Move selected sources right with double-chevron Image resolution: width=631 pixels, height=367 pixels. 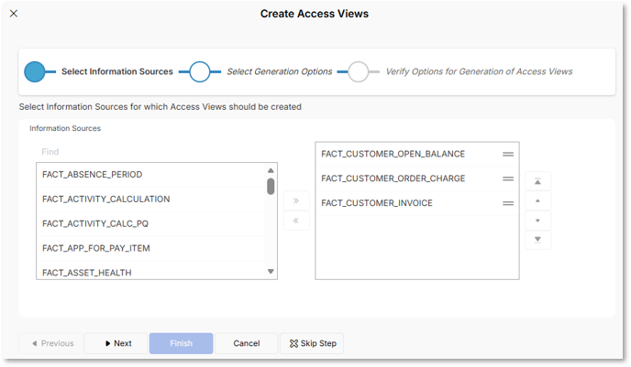[296, 200]
